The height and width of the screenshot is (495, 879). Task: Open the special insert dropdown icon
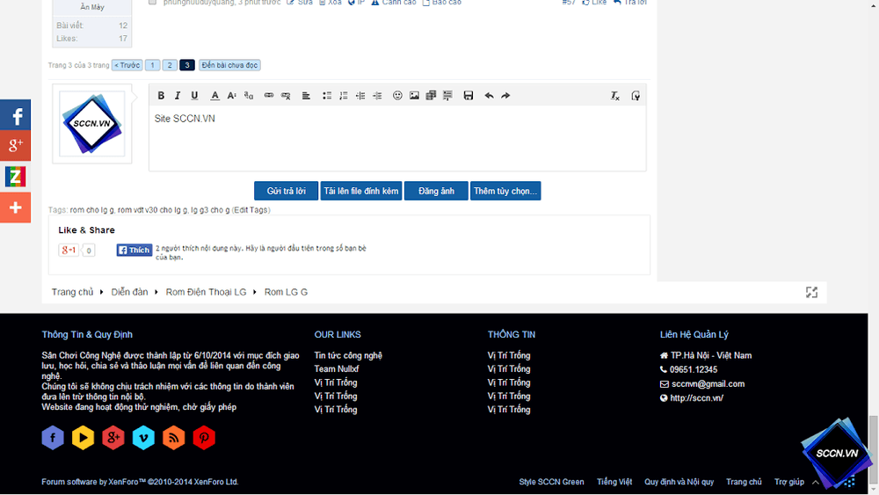pyautogui.click(x=447, y=96)
